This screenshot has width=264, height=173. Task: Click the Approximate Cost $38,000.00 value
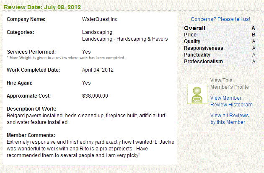coord(95,96)
